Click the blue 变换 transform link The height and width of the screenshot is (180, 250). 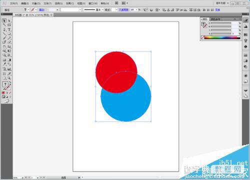pyautogui.click(x=217, y=10)
